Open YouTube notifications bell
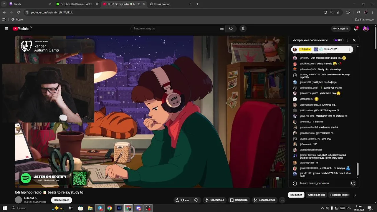This screenshot has width=377, height=212. [356, 29]
